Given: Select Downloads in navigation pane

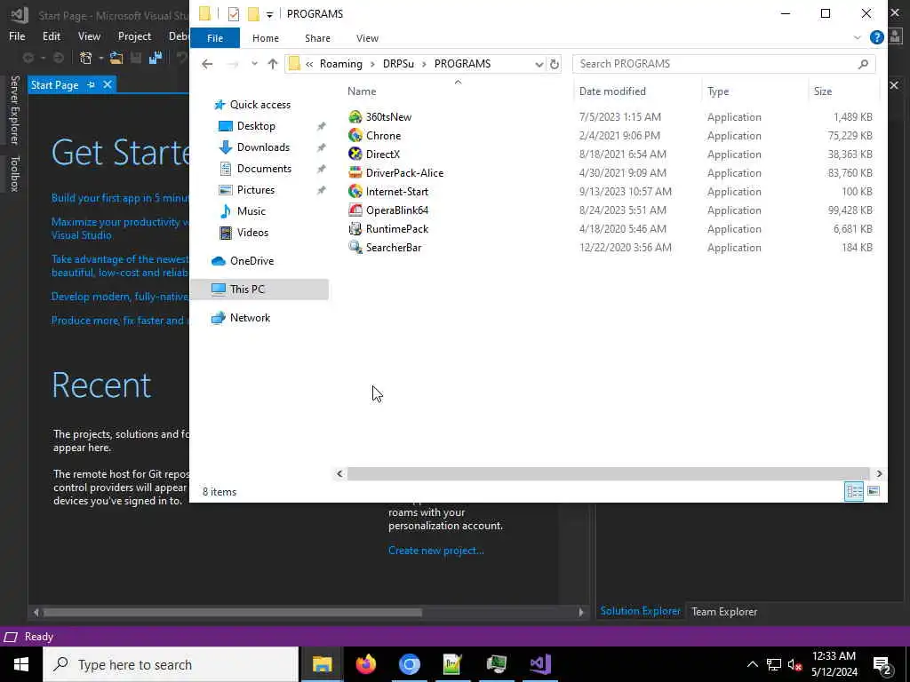Looking at the screenshot, I should (263, 147).
